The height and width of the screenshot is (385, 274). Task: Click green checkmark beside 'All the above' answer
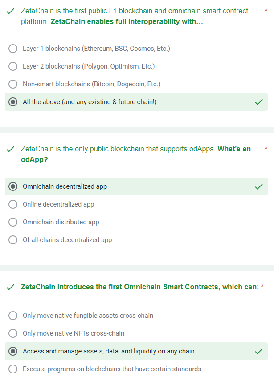[x=259, y=102]
